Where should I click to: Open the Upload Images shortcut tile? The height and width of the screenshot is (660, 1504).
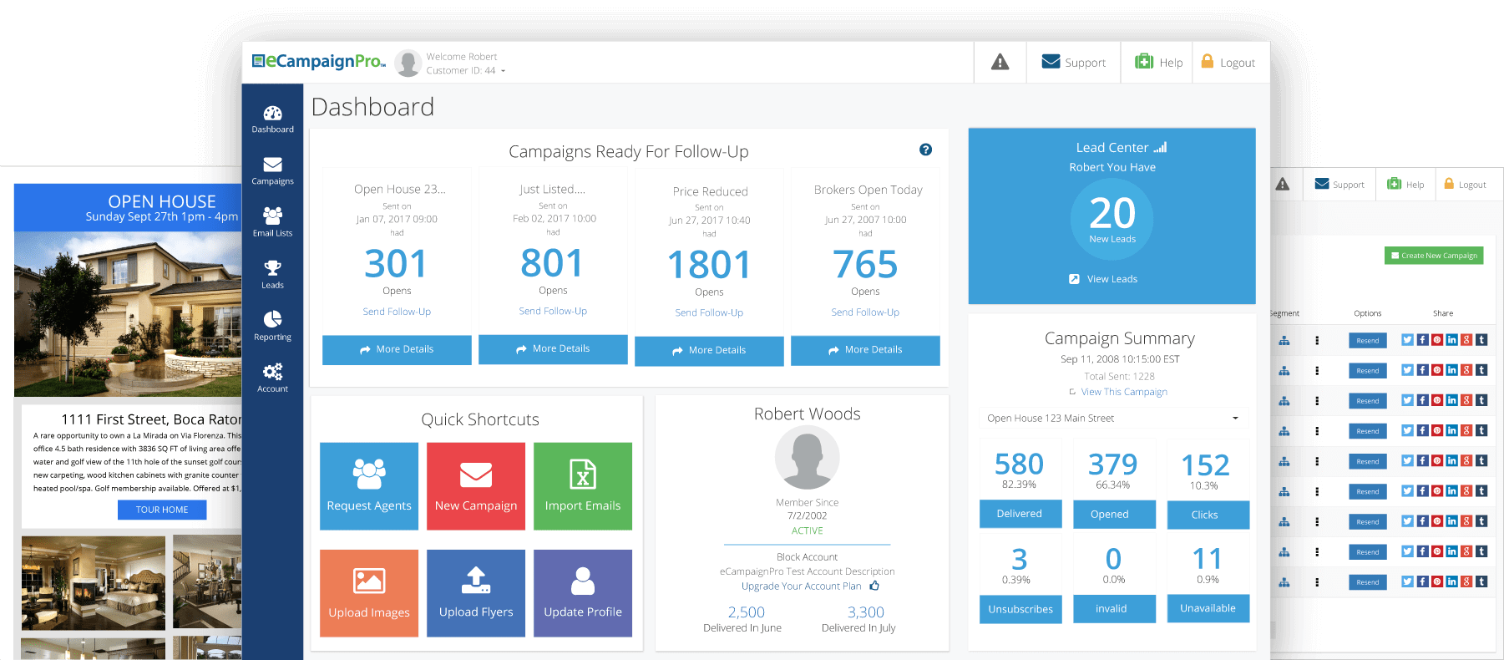pyautogui.click(x=369, y=593)
